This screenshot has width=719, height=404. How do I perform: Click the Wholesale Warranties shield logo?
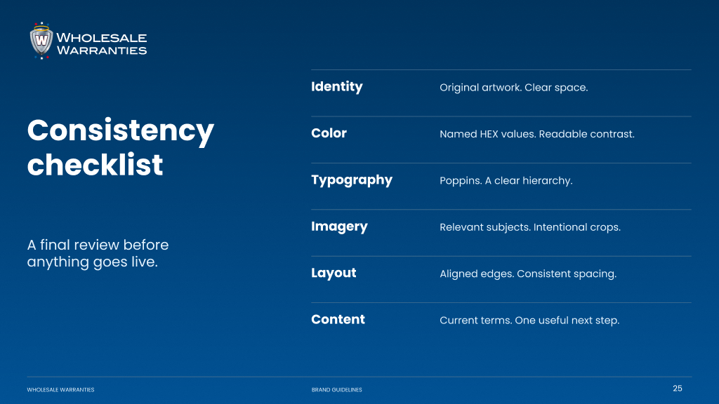click(x=41, y=41)
